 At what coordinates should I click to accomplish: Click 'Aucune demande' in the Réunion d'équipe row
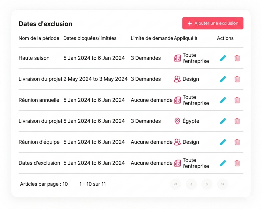click(151, 142)
